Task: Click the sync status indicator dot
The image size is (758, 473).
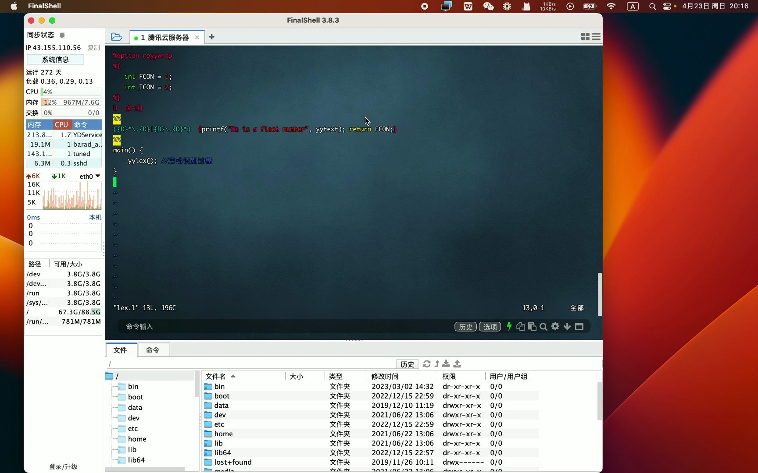Action: (x=62, y=35)
